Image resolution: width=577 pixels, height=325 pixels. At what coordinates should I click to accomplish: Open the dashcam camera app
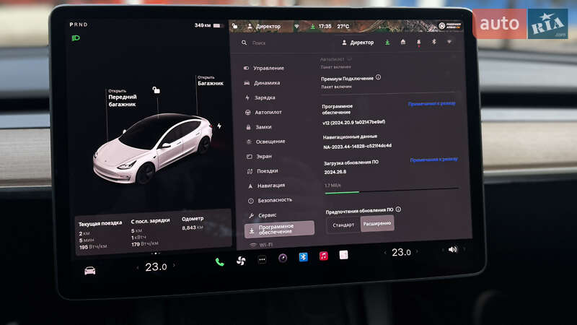pyautogui.click(x=283, y=258)
